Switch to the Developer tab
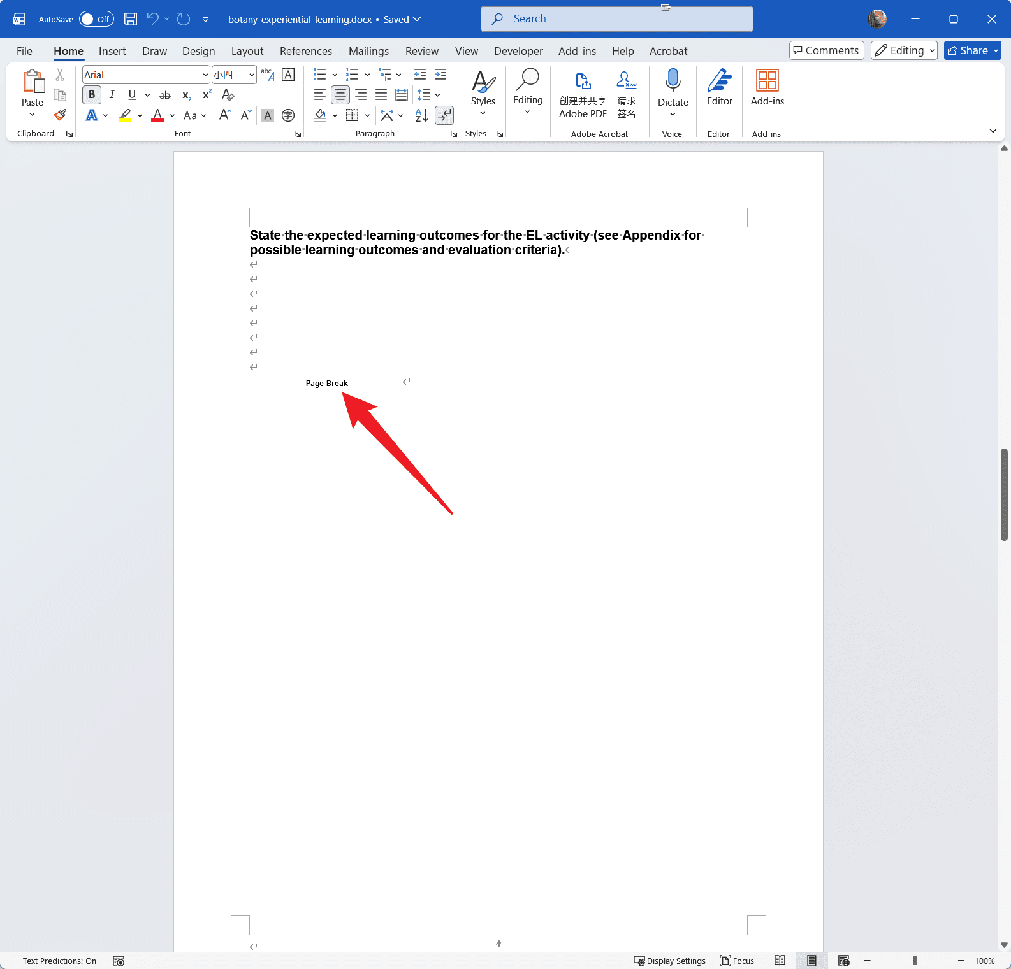 click(518, 51)
